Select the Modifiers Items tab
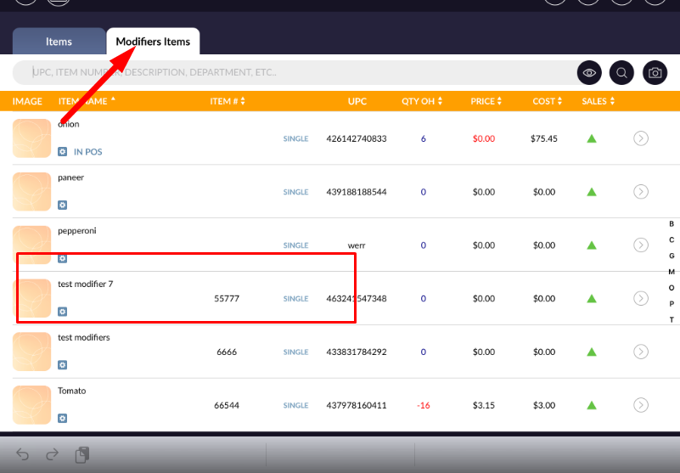The image size is (680, 473). pyautogui.click(x=153, y=42)
